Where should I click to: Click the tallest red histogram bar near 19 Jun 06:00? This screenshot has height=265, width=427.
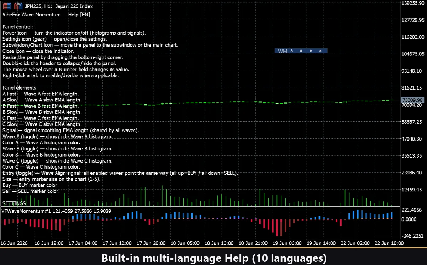[x=277, y=227]
